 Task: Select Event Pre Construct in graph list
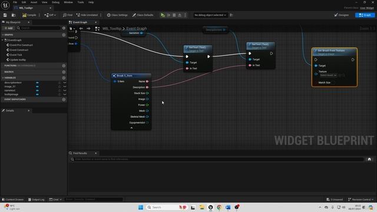click(x=21, y=45)
